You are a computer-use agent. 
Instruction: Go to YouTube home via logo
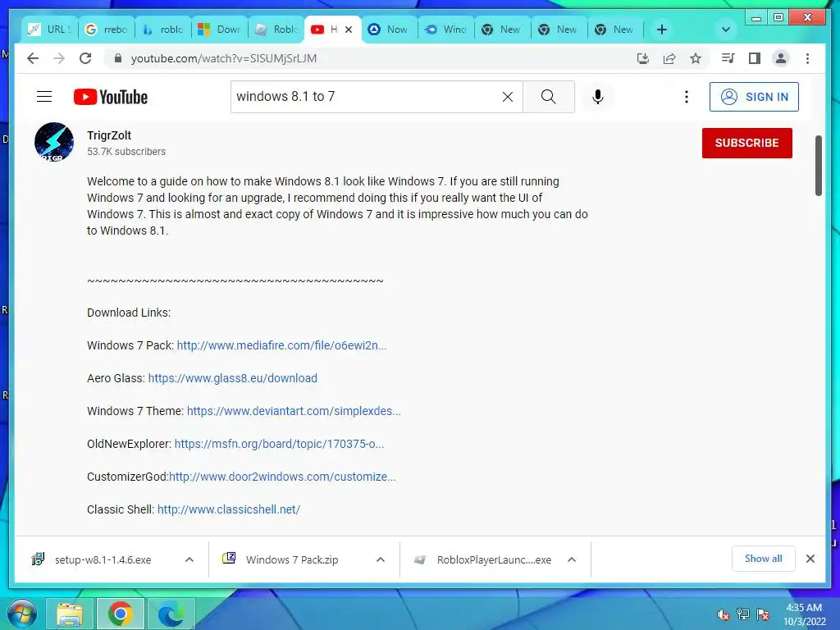tap(111, 97)
